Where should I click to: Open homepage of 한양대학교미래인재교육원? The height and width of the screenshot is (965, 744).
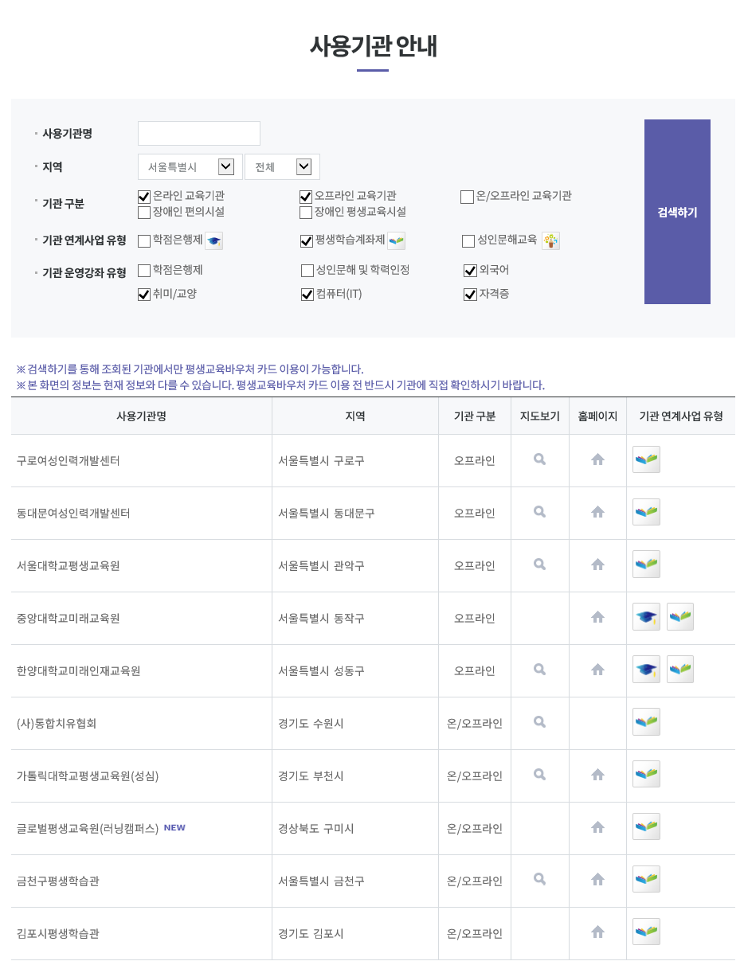(x=597, y=670)
